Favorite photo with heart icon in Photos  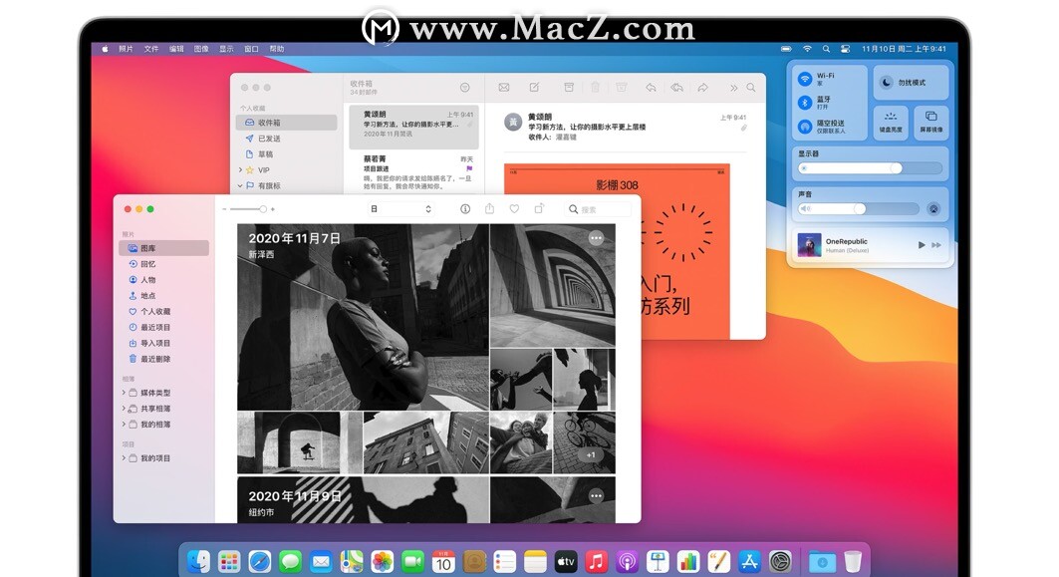[x=514, y=209]
